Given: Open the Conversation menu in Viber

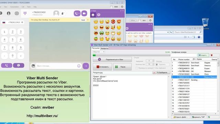Looking at the screenshot, I should [x=14, y=7].
